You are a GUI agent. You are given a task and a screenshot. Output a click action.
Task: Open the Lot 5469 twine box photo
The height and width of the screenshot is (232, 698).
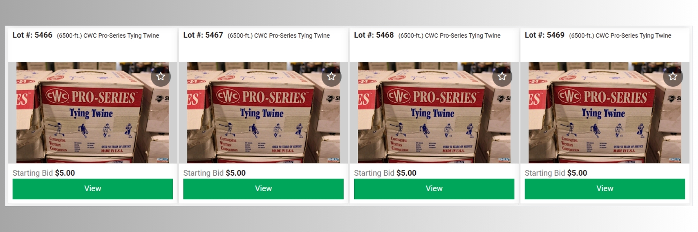[604, 113]
